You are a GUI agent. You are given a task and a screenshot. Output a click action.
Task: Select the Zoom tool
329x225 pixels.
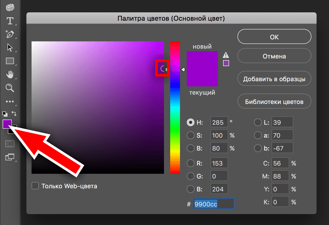tap(10, 88)
